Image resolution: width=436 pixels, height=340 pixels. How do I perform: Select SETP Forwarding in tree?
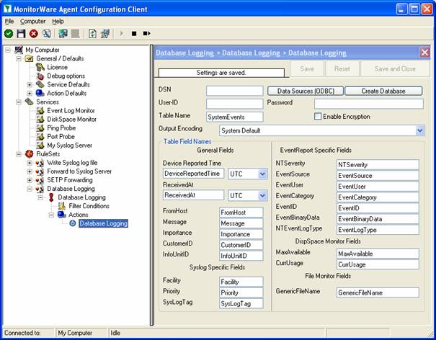point(70,180)
